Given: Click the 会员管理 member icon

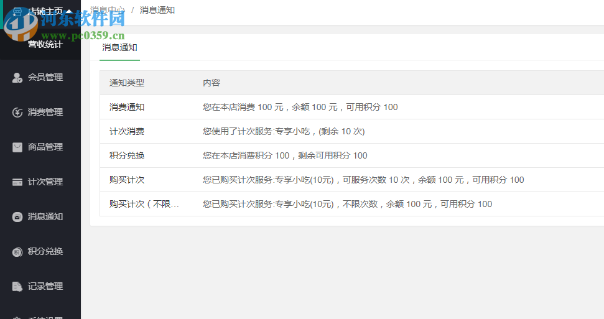Looking at the screenshot, I should [17, 78].
